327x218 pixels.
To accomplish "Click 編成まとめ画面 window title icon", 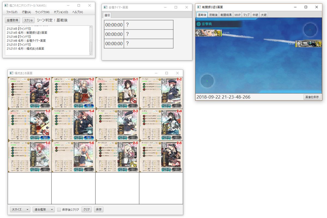I will click(x=11, y=73).
